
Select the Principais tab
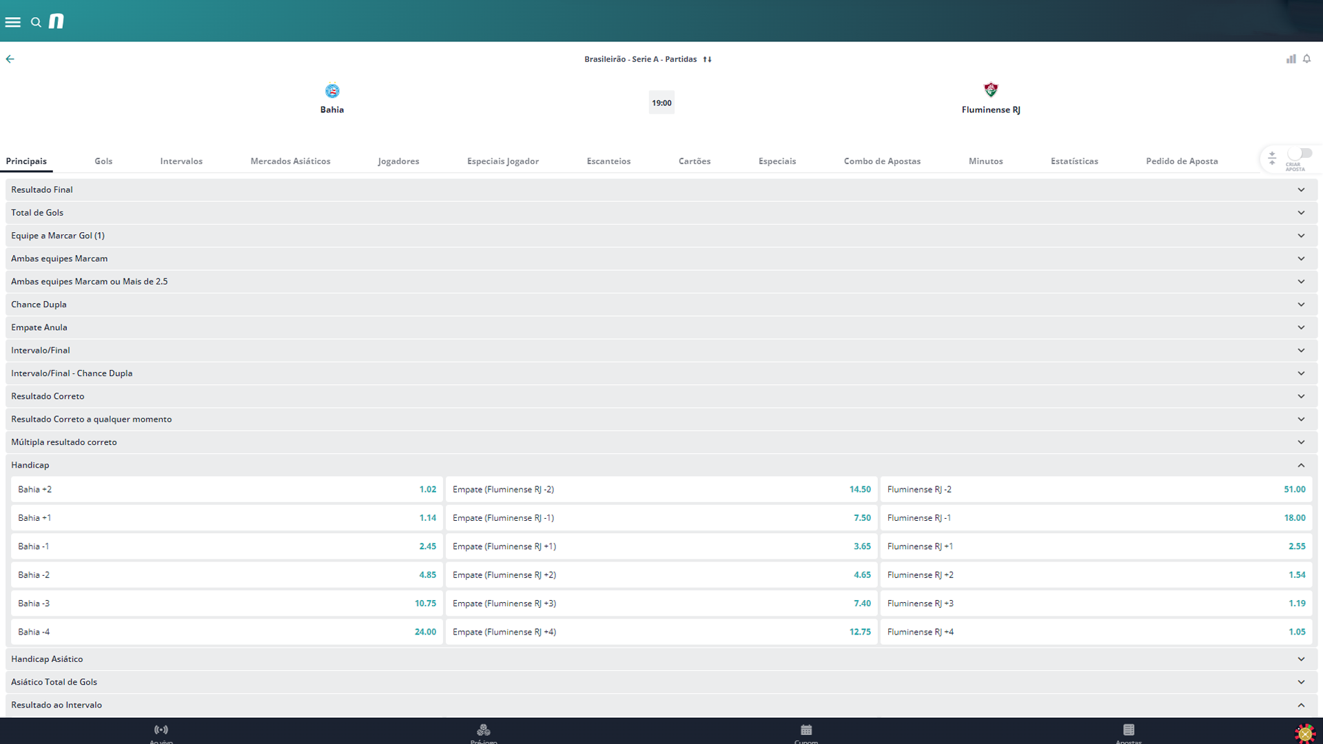coord(26,161)
